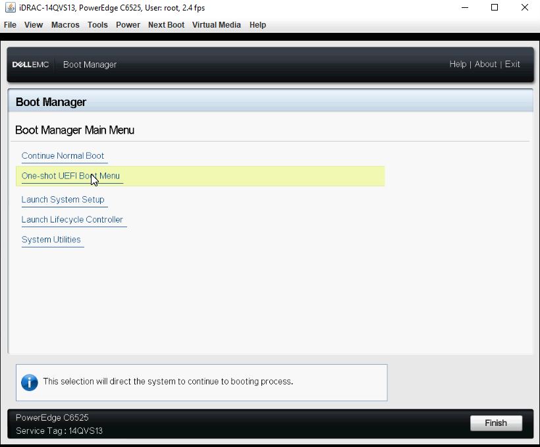The height and width of the screenshot is (447, 540).
Task: Click Exit in Dell header bar
Action: point(512,65)
